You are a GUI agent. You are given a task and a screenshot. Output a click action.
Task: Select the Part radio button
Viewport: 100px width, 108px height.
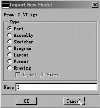pyautogui.click(x=10, y=29)
